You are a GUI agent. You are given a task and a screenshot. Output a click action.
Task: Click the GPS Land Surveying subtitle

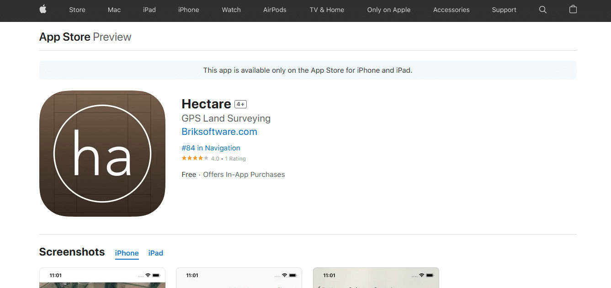226,118
